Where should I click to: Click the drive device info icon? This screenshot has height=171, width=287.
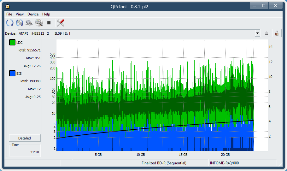(x=29, y=23)
